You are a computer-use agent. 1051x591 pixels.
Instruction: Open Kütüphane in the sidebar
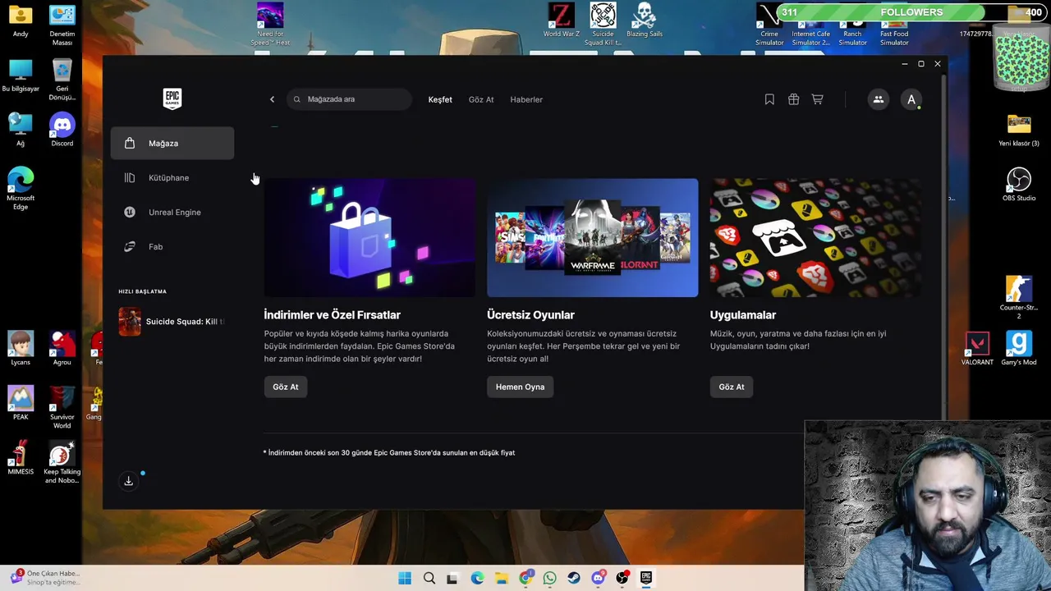(172, 177)
